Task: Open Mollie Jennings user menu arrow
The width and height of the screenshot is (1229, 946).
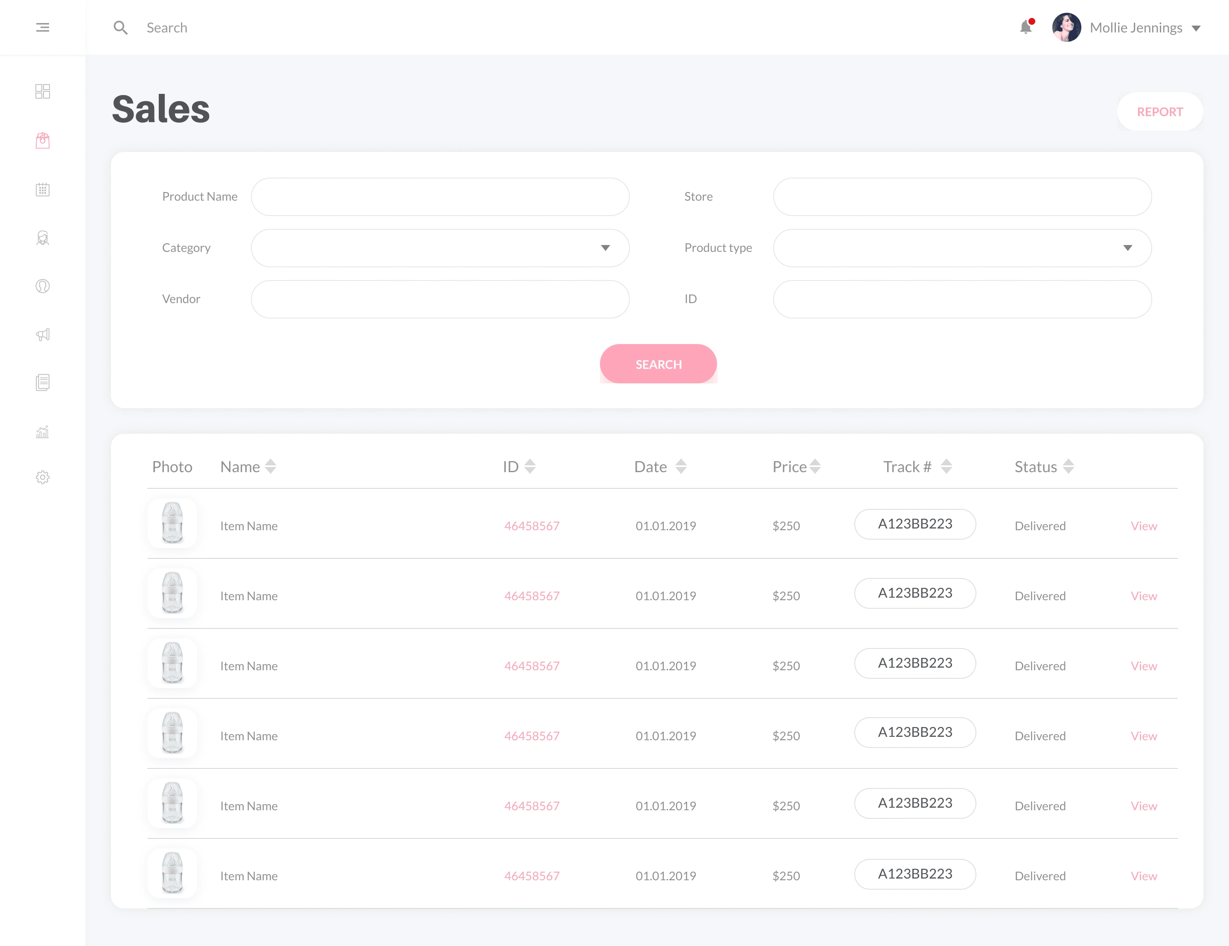Action: coord(1197,28)
